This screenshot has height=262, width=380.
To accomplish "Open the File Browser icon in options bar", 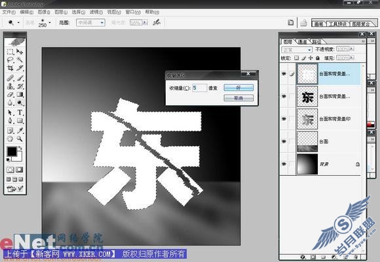I will tap(290, 22).
